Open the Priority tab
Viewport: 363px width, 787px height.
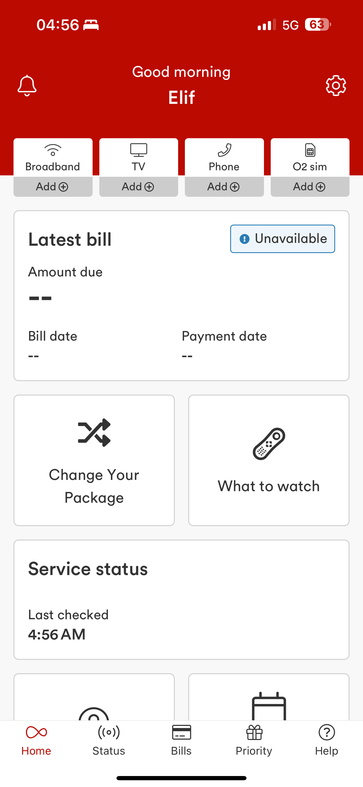(x=254, y=740)
